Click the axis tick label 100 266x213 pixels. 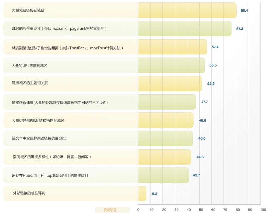263,210
